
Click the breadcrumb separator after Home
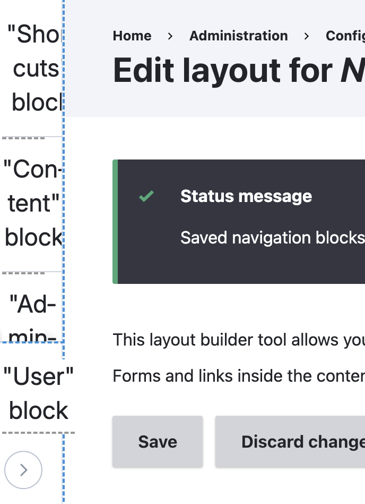[169, 36]
